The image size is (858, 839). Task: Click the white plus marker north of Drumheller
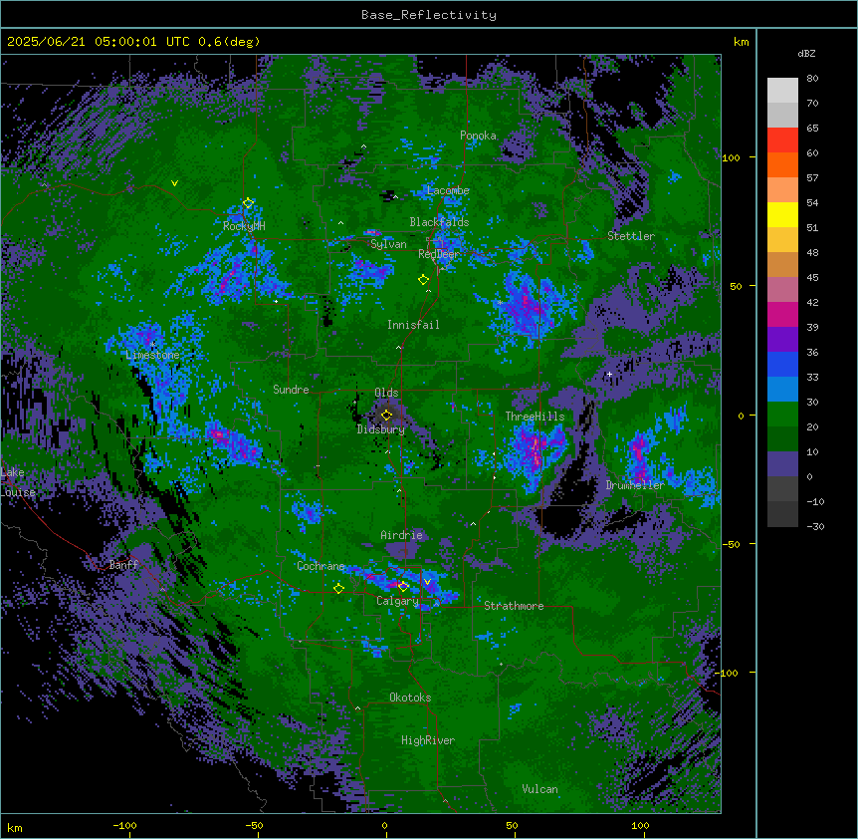tap(609, 374)
